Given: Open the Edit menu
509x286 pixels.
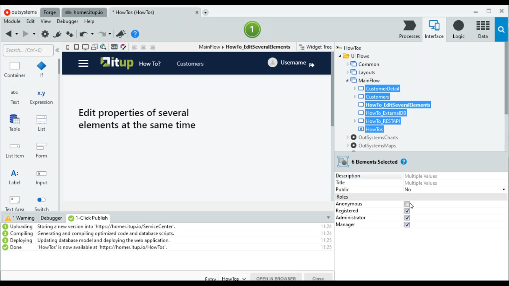Looking at the screenshot, I should point(30,21).
